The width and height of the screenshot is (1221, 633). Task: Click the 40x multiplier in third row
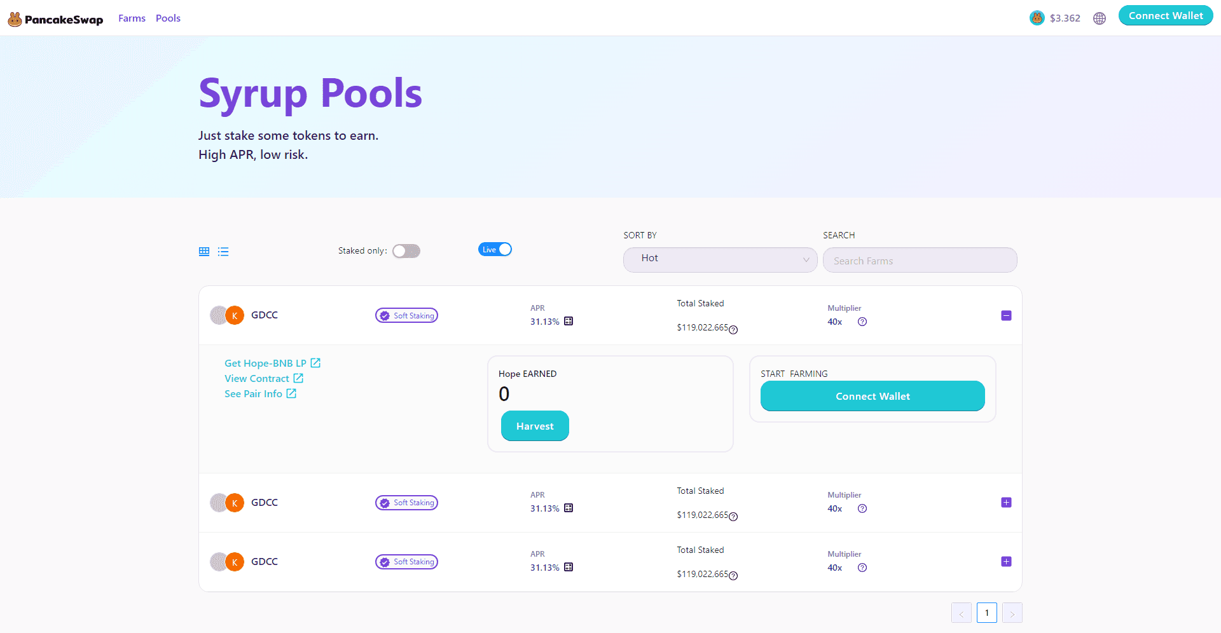click(835, 568)
